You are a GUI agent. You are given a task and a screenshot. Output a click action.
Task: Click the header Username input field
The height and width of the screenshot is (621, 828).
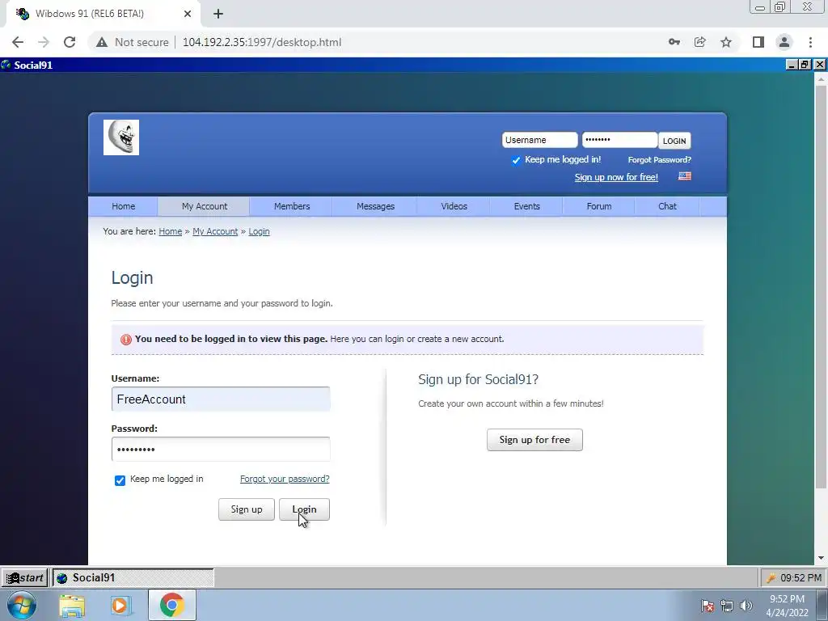(539, 140)
